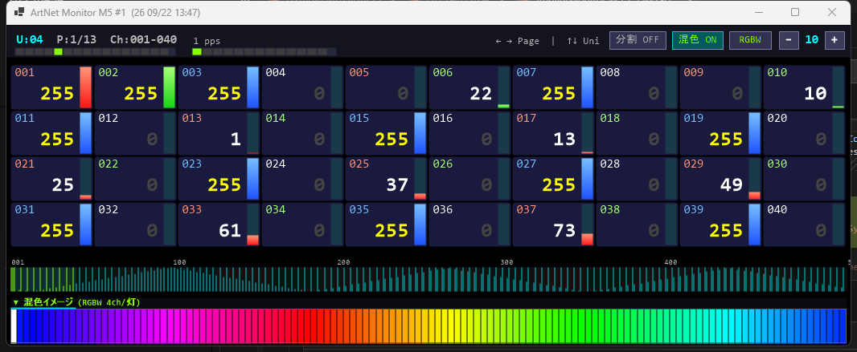
Task: Select channel 005 cell
Action: [387, 87]
